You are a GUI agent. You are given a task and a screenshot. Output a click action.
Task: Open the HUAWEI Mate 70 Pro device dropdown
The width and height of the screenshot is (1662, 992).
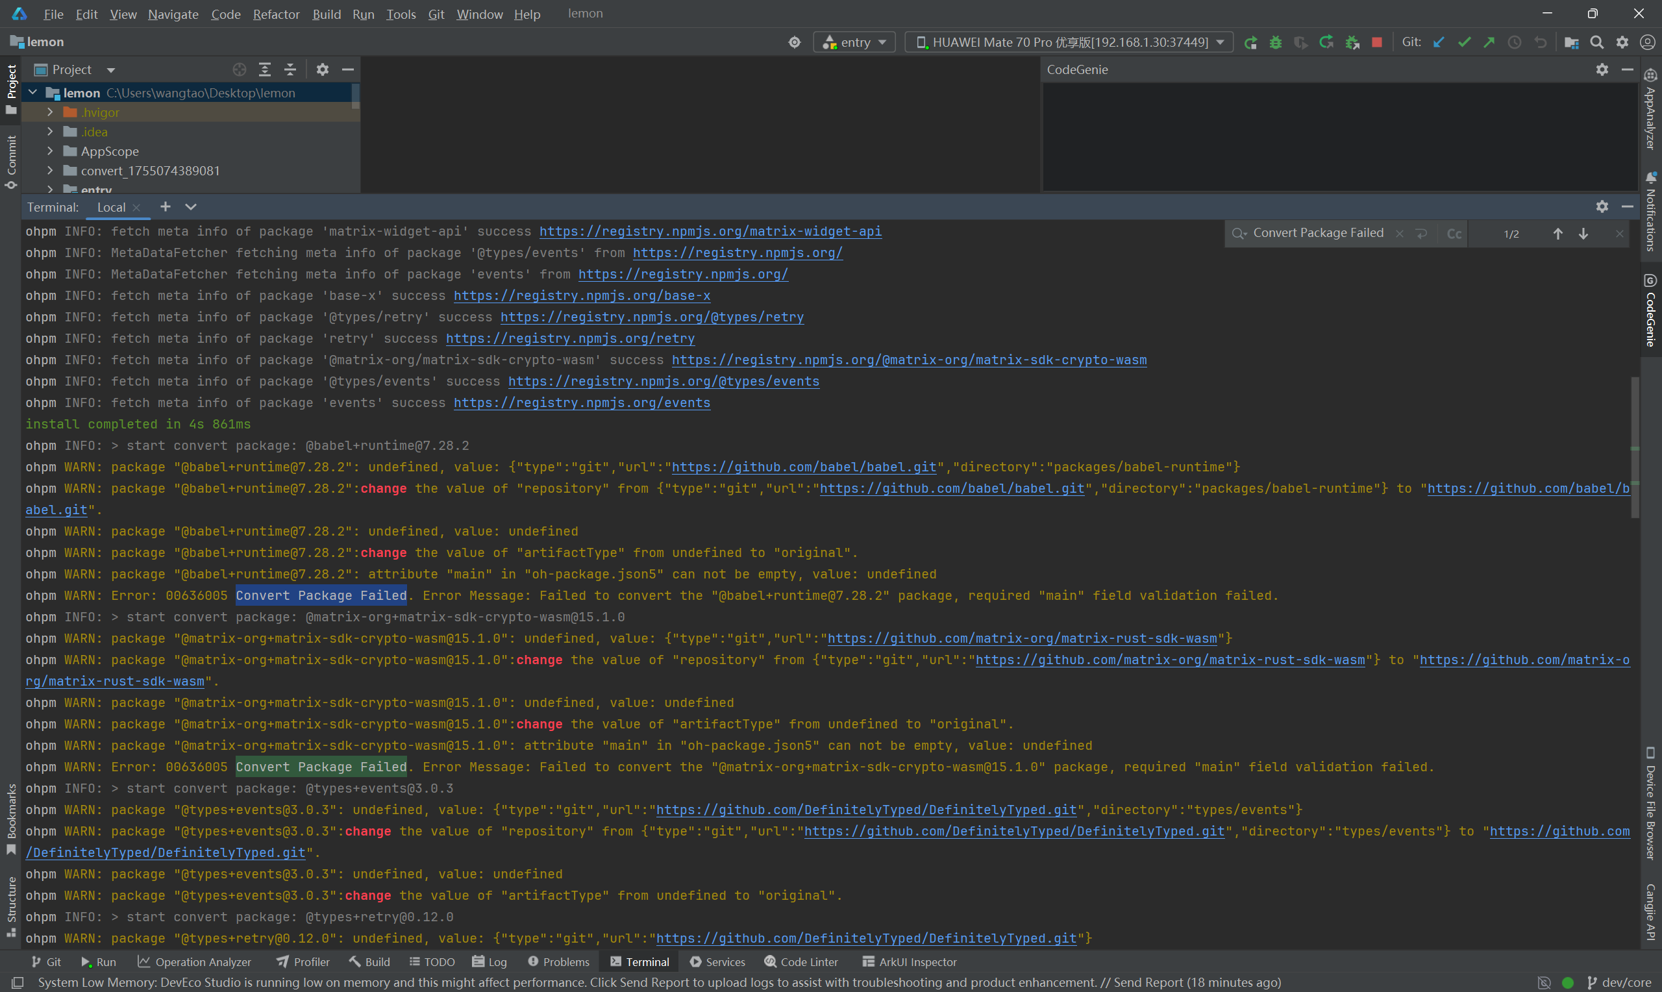1069,42
